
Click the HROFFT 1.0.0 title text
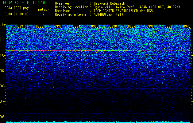point(24,2)
